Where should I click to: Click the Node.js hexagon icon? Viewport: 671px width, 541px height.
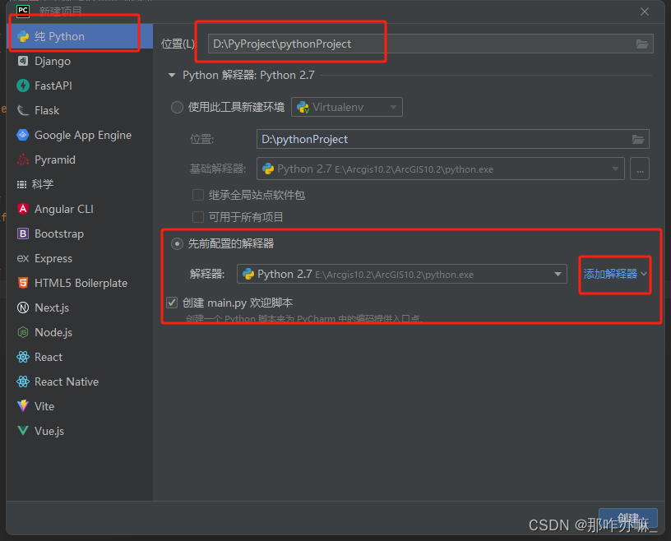click(23, 332)
